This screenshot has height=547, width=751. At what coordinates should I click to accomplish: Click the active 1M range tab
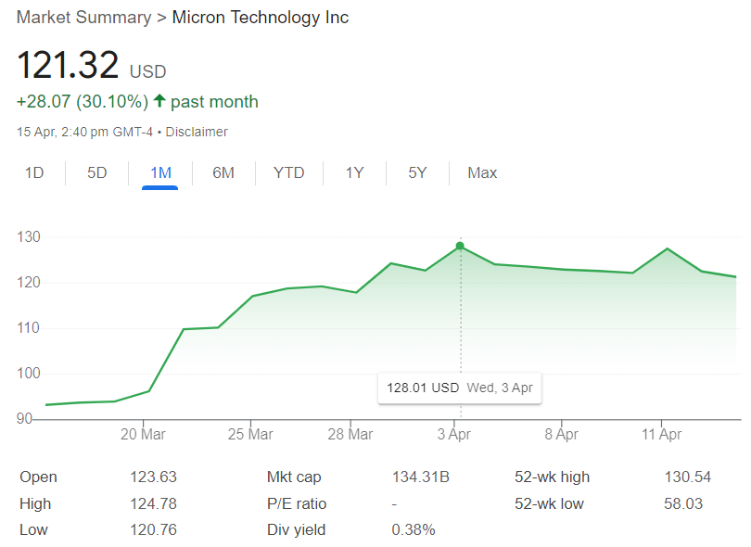pos(159,172)
